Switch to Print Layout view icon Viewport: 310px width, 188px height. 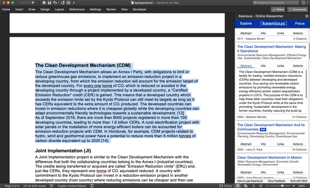pyautogui.click(x=238, y=186)
